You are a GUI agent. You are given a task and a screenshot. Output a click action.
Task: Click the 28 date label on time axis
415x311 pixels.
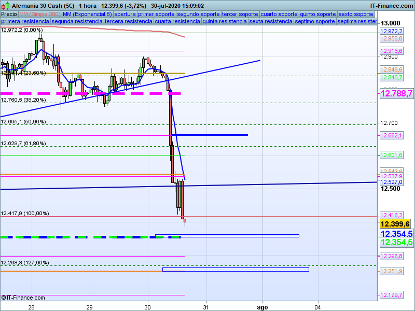coord(31,307)
